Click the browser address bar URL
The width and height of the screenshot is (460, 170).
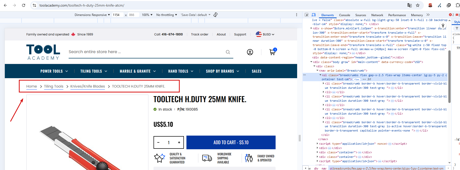[82, 5]
